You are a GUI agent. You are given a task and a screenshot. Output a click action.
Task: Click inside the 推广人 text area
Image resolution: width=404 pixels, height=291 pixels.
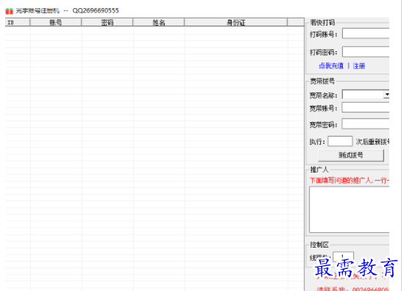coord(349,209)
